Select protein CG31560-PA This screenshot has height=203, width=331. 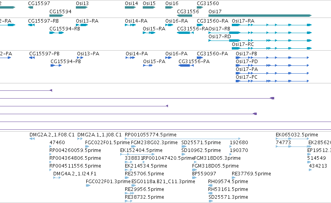[212, 54]
